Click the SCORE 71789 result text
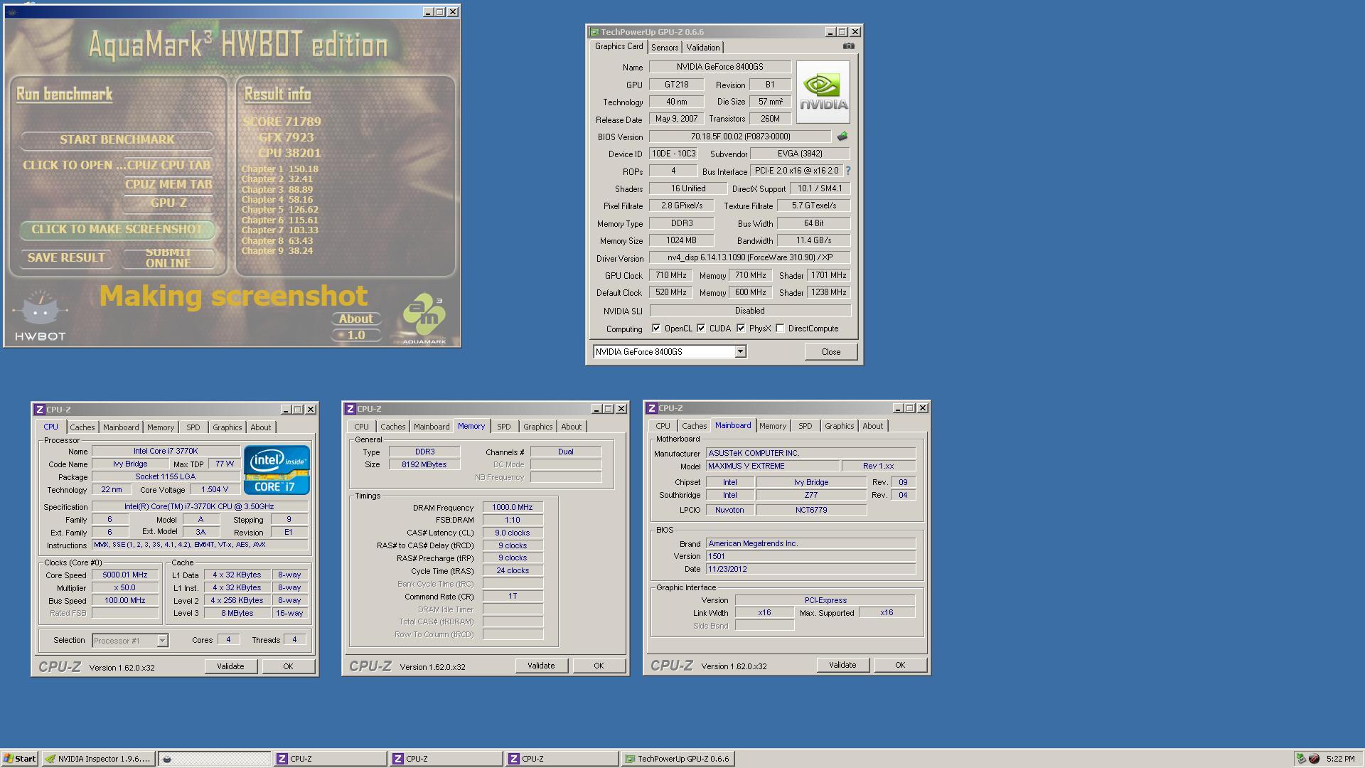 coord(282,122)
